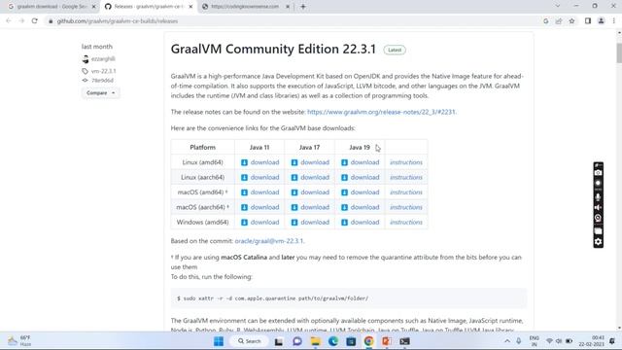
Task: Download Linux (amd64) Java 19 build
Action: tap(361, 162)
